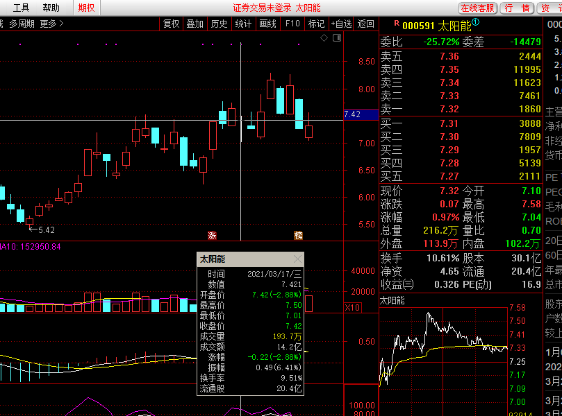Select the 买四 7.28 bid row
The image size is (562, 416).
click(x=461, y=164)
